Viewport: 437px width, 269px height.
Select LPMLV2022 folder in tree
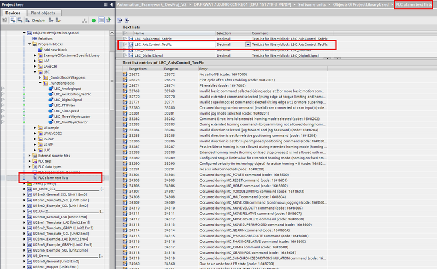(52, 133)
